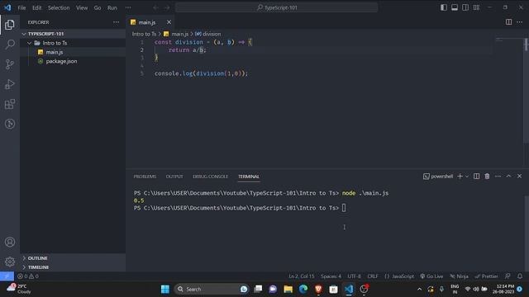This screenshot has height=297, width=529.
Task: Click the division symbol breadcrumb
Action: pyautogui.click(x=208, y=34)
